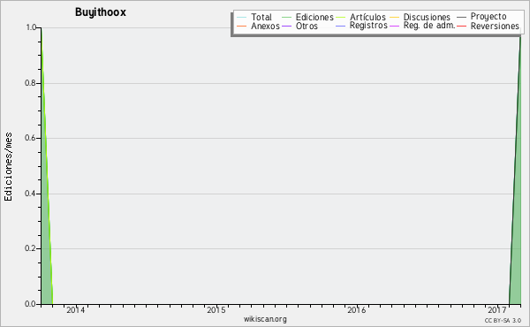The image size is (530, 327).
Task: Click the Artículos legend label
Action: click(367, 17)
